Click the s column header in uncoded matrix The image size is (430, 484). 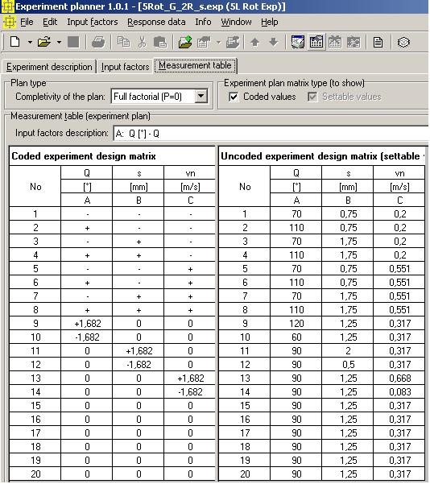tap(348, 173)
